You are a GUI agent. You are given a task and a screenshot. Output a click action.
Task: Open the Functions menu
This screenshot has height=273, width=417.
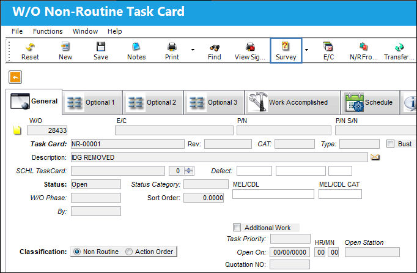(x=48, y=31)
